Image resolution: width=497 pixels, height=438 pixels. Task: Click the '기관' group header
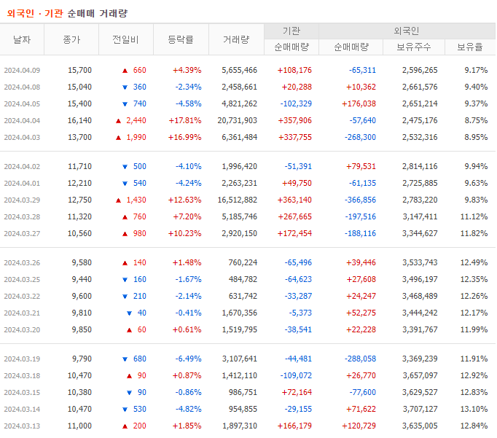pyautogui.click(x=291, y=31)
